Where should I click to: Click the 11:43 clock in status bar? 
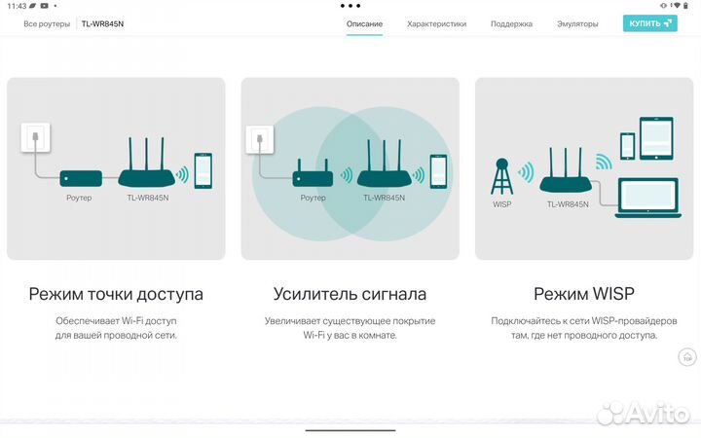17,6
